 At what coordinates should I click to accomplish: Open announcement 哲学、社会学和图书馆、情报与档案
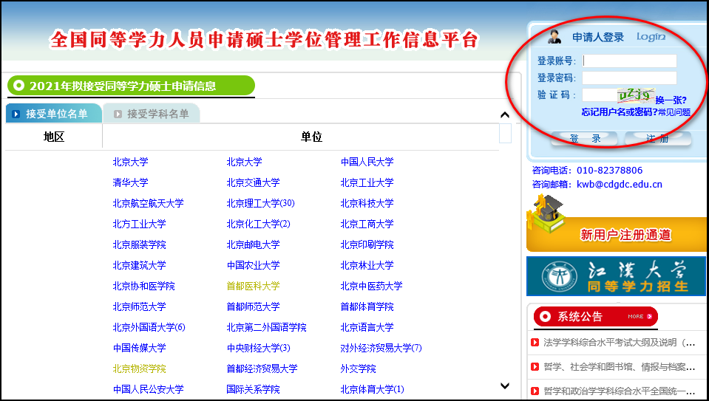coord(620,367)
